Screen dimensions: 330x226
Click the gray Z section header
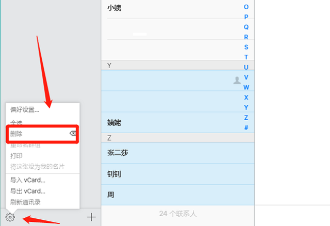click(x=177, y=138)
